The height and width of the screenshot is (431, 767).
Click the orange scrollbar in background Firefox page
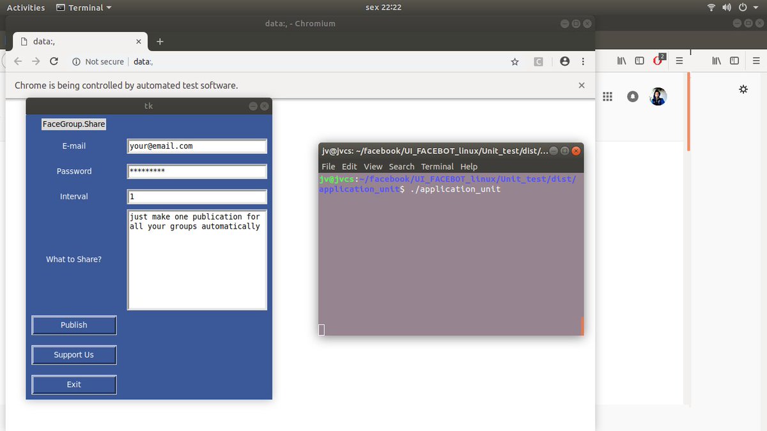coord(688,112)
